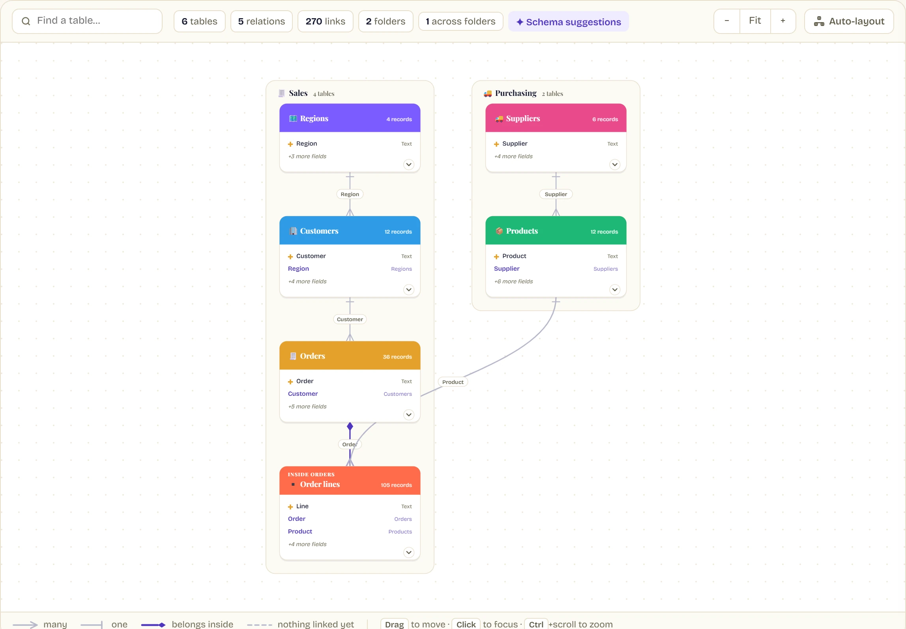This screenshot has width=906, height=629.
Task: Click '+5 more fields' in Orders
Action: pyautogui.click(x=307, y=406)
